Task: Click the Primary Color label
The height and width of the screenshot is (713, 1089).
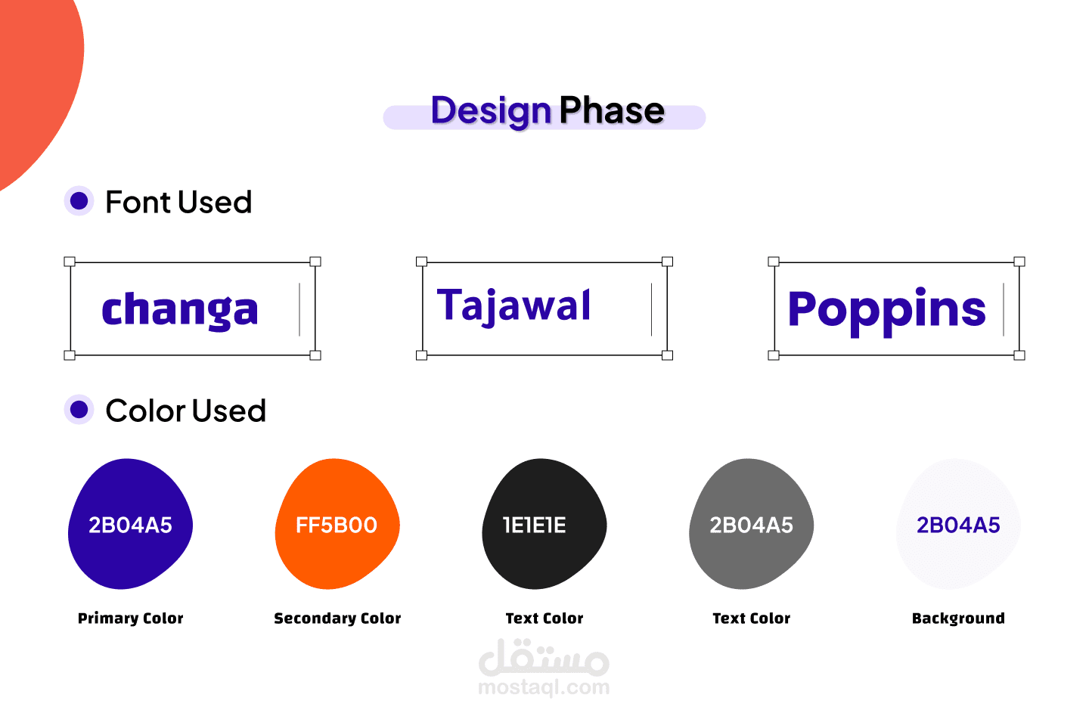Action: (x=131, y=618)
